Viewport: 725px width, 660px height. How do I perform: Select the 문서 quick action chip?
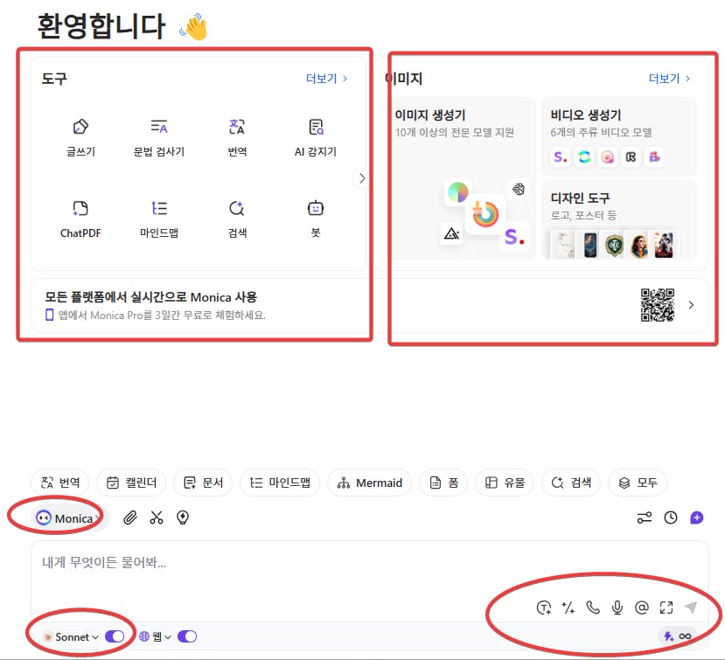204,483
